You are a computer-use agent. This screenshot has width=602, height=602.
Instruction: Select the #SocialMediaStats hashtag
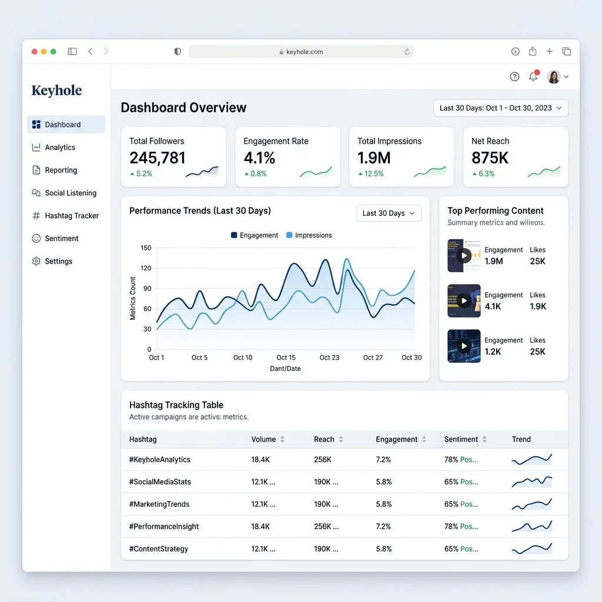click(160, 482)
